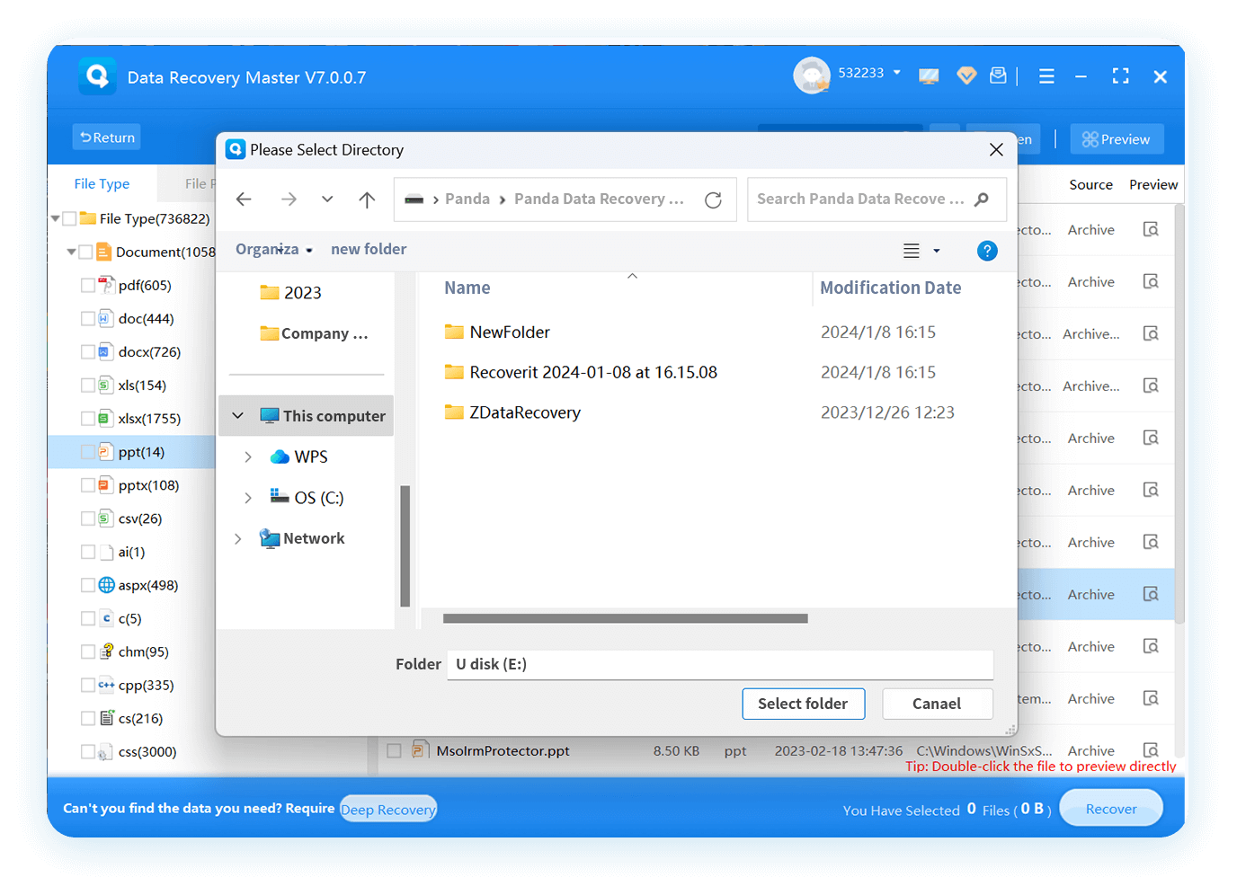Select Network in navigation pane
The height and width of the screenshot is (895, 1237).
[302, 538]
